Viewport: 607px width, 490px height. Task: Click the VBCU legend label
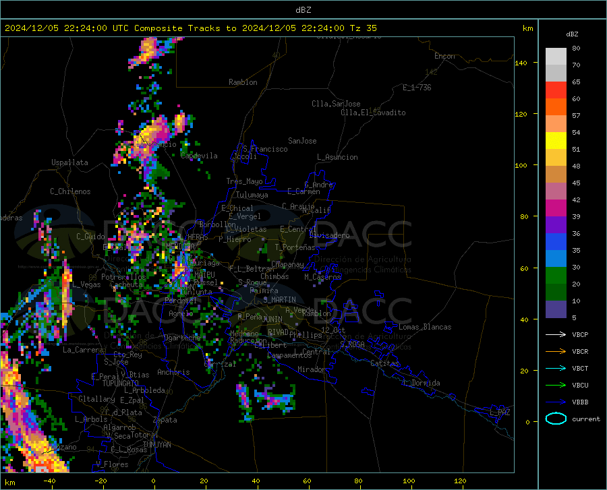(580, 386)
